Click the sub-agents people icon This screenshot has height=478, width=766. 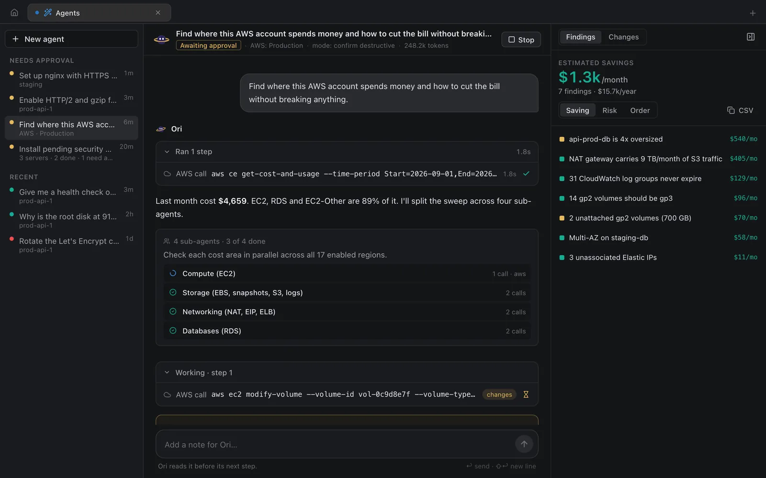(167, 241)
